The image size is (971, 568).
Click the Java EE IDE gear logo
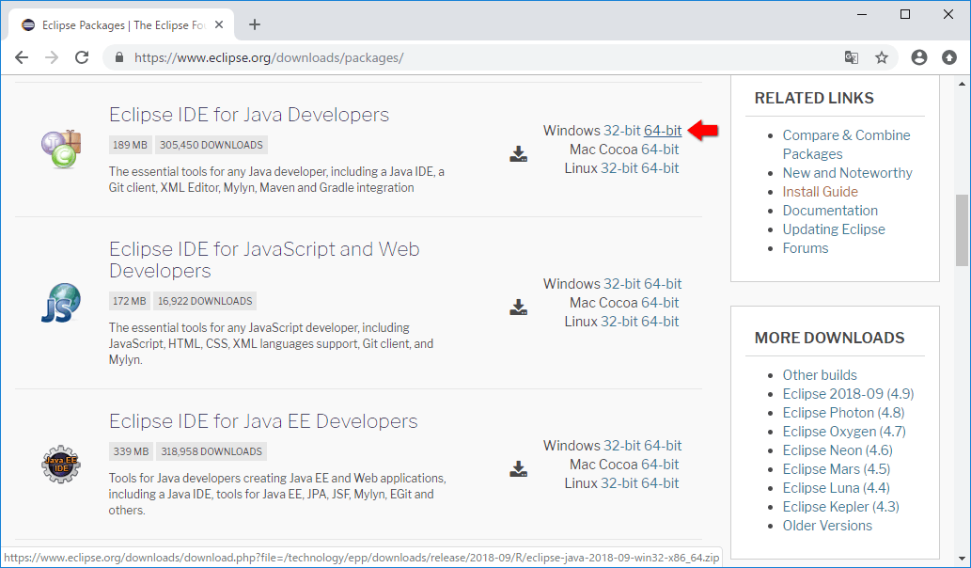(x=61, y=464)
